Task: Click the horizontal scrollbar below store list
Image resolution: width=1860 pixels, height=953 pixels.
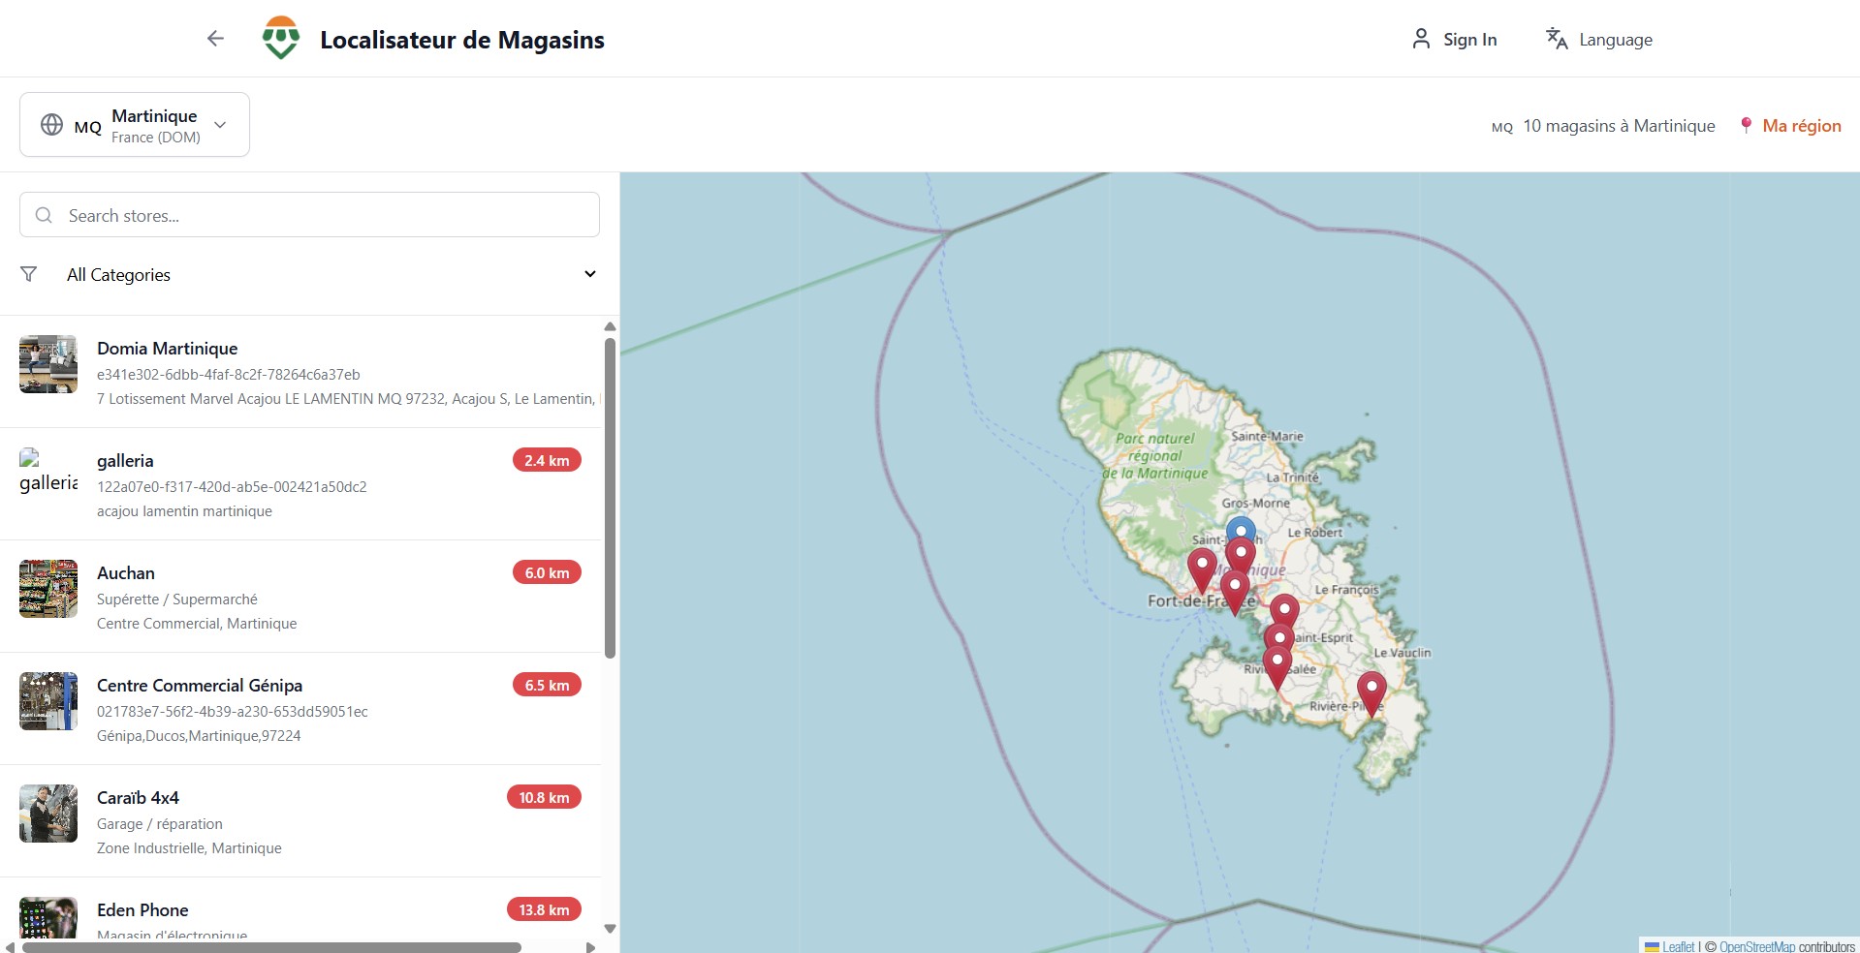Action: [x=271, y=947]
